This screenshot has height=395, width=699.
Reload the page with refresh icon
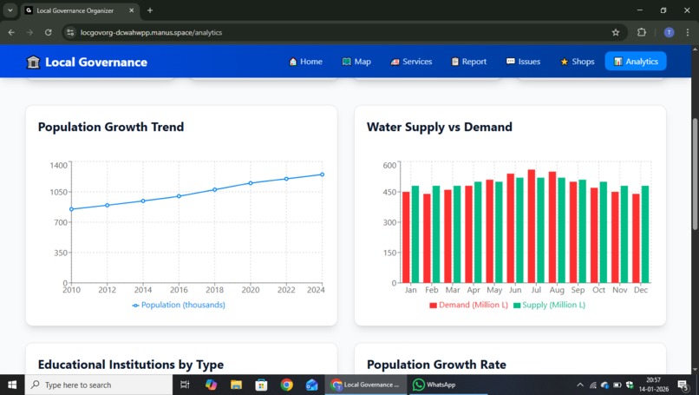click(x=49, y=33)
